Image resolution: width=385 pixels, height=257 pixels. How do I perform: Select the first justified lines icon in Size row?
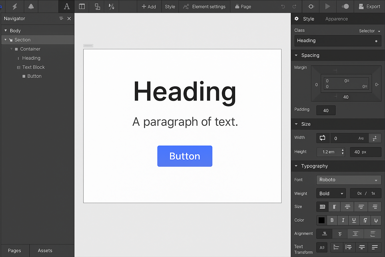(x=322, y=207)
